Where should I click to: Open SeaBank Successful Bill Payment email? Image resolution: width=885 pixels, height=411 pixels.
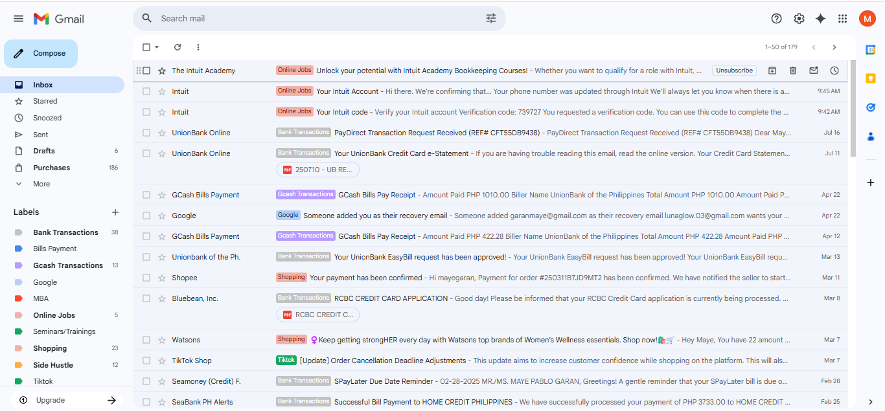click(x=490, y=402)
